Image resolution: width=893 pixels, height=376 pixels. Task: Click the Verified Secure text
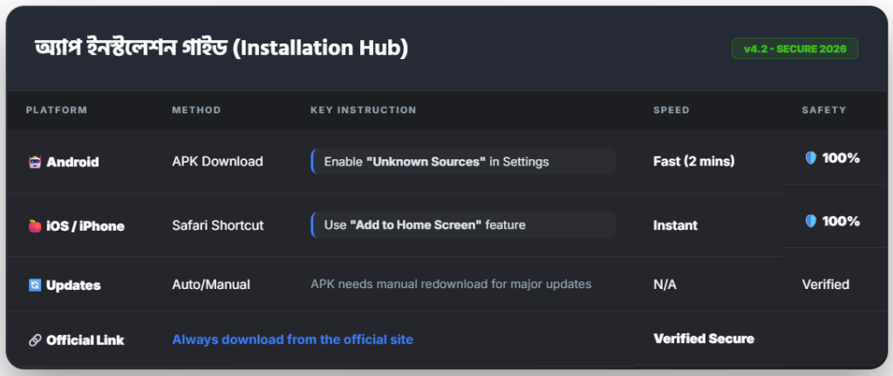pyautogui.click(x=704, y=339)
